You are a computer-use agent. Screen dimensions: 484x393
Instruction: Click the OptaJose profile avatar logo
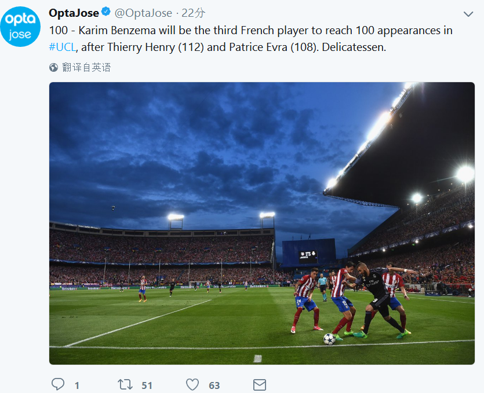(x=21, y=27)
